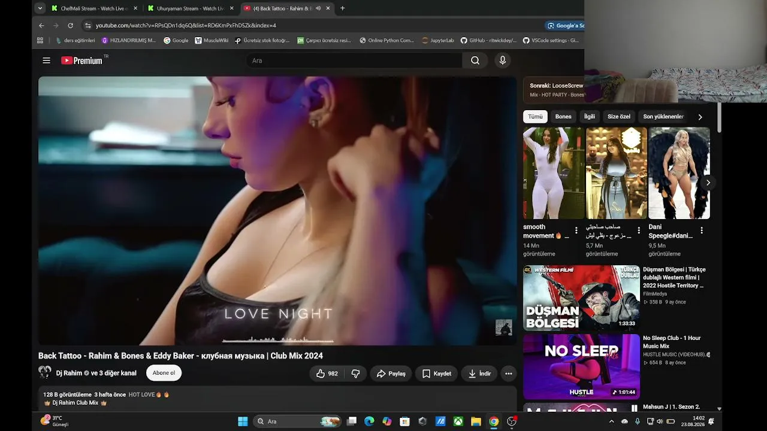
Task: Open the Dani Speegle Short thumbnail
Action: (x=679, y=173)
